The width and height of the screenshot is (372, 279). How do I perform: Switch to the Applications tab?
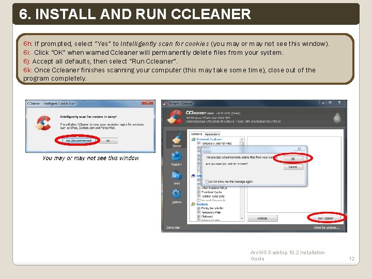212,134
